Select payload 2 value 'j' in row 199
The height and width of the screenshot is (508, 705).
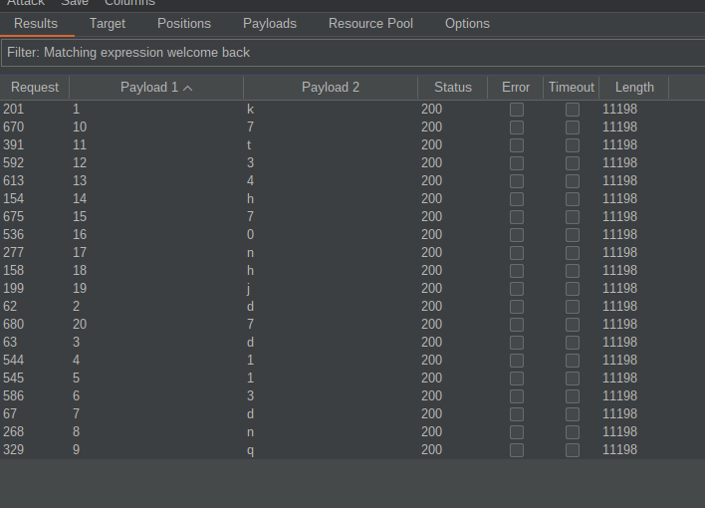pos(249,289)
